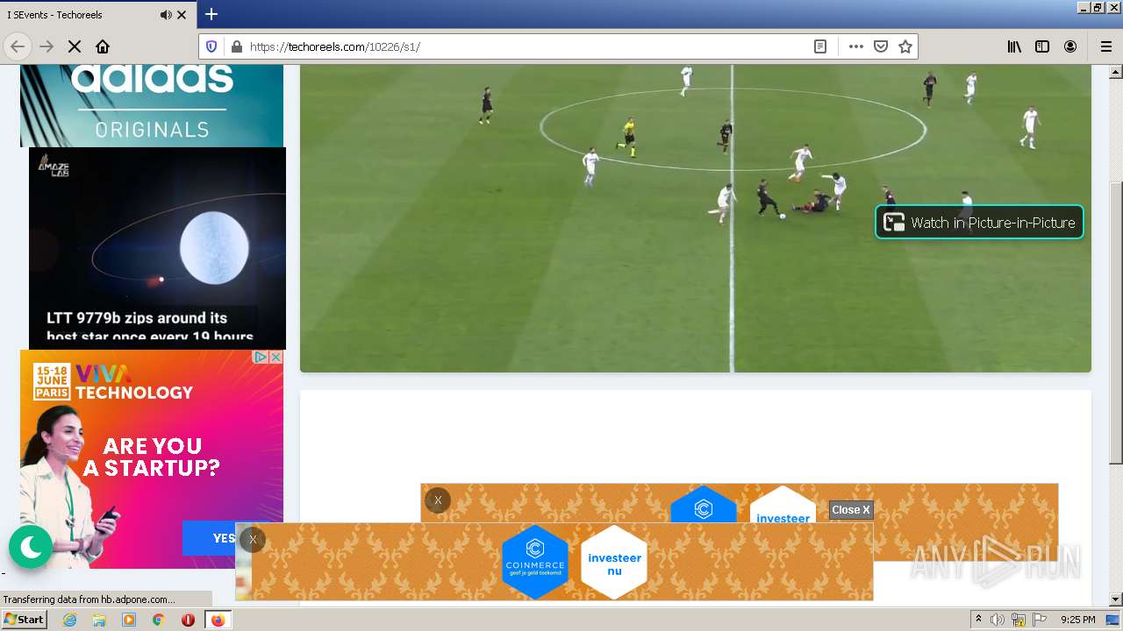Viewport: 1123px width, 631px height.
Task: Save page to Pocket
Action: [x=881, y=46]
